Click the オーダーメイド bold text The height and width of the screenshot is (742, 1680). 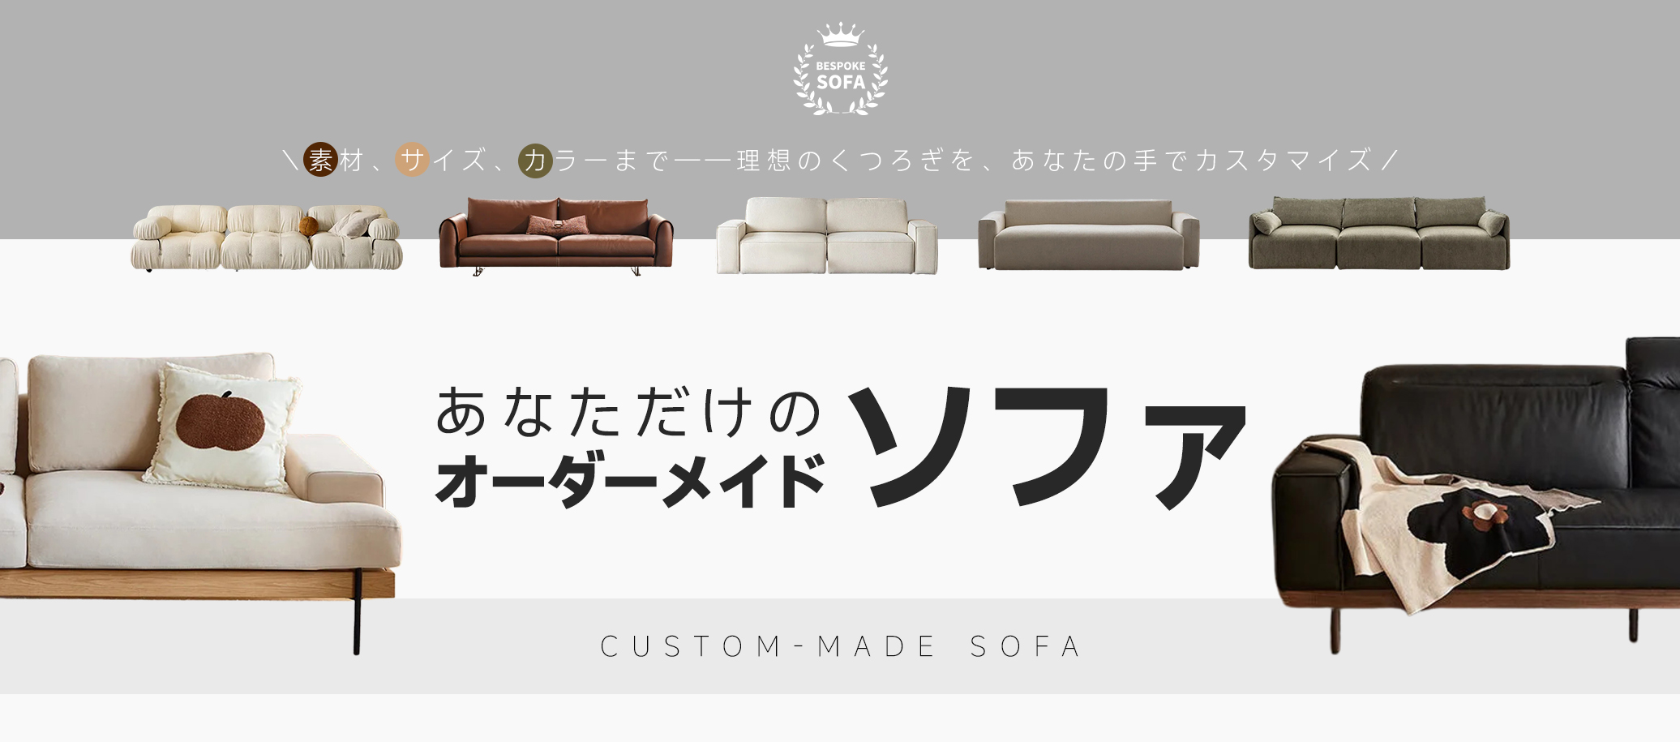tap(631, 481)
